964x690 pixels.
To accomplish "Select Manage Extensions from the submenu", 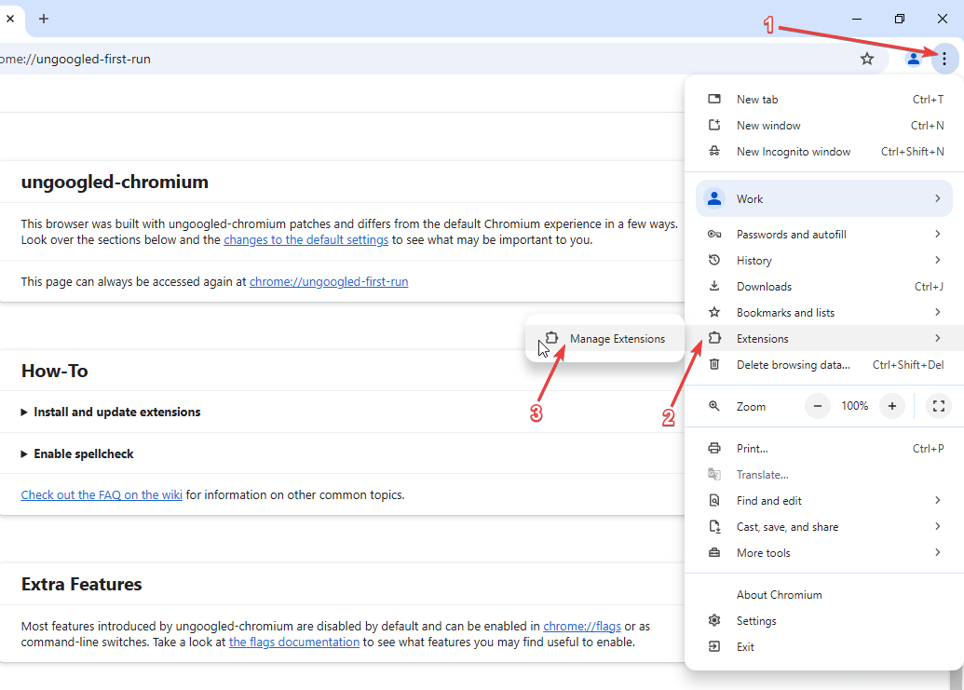I will [617, 339].
